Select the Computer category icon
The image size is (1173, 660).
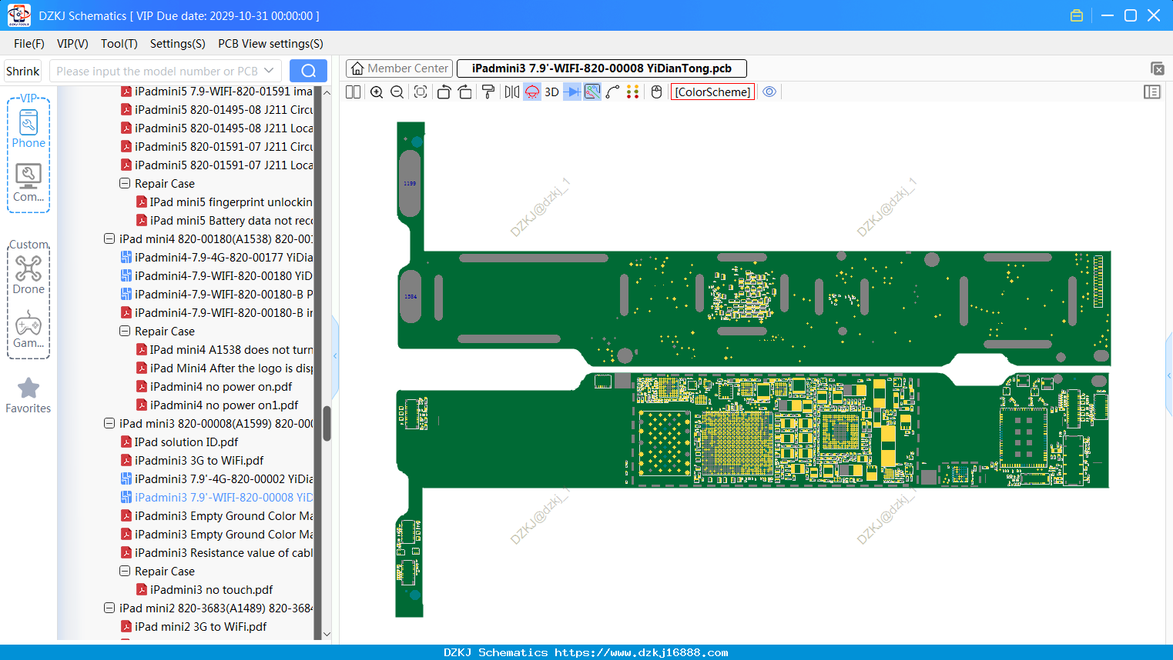pos(28,182)
